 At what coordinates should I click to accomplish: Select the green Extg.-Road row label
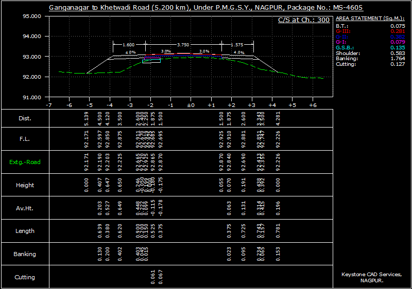pos(25,162)
